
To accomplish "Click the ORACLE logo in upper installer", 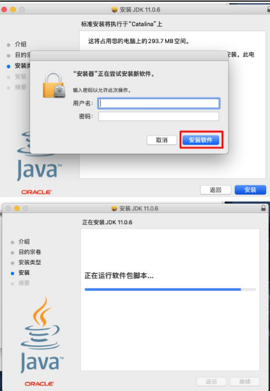I will click(x=36, y=192).
